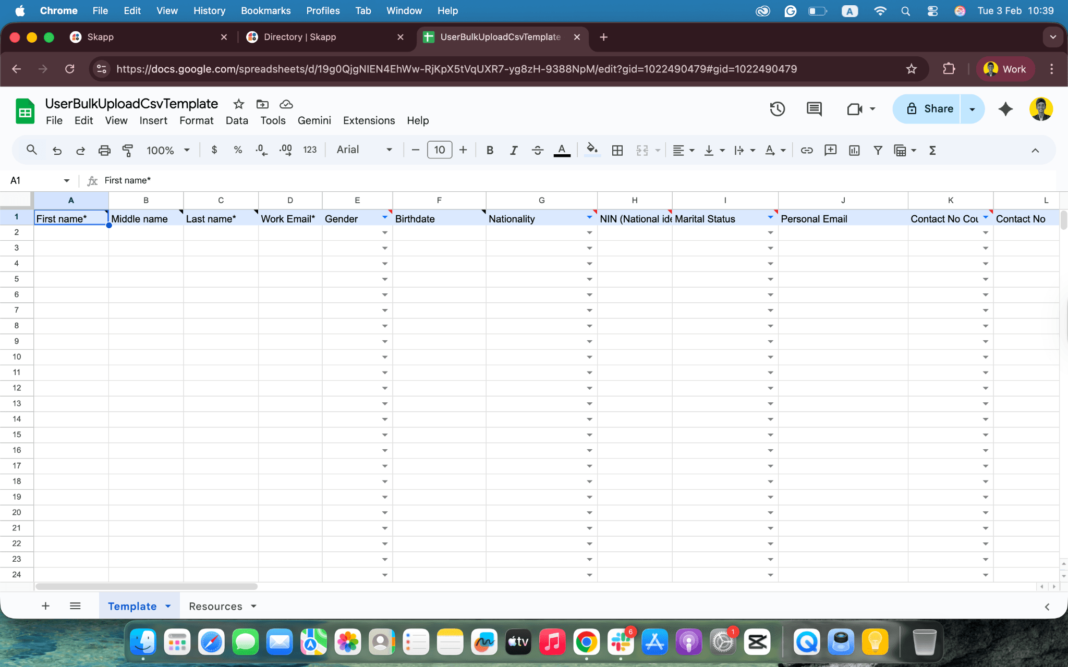Click the paint format icon
This screenshot has width=1068, height=667.
coord(127,150)
